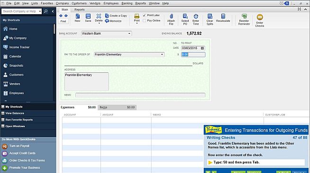Open the Reports menu
Viewport: 310px width, 173px height.
pyautogui.click(x=141, y=3)
